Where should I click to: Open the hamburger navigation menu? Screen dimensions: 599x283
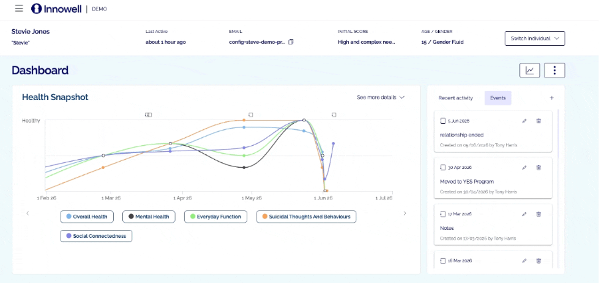click(x=19, y=9)
